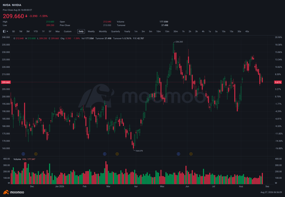Open the chart layout icon in the toolbar

[4, 31]
